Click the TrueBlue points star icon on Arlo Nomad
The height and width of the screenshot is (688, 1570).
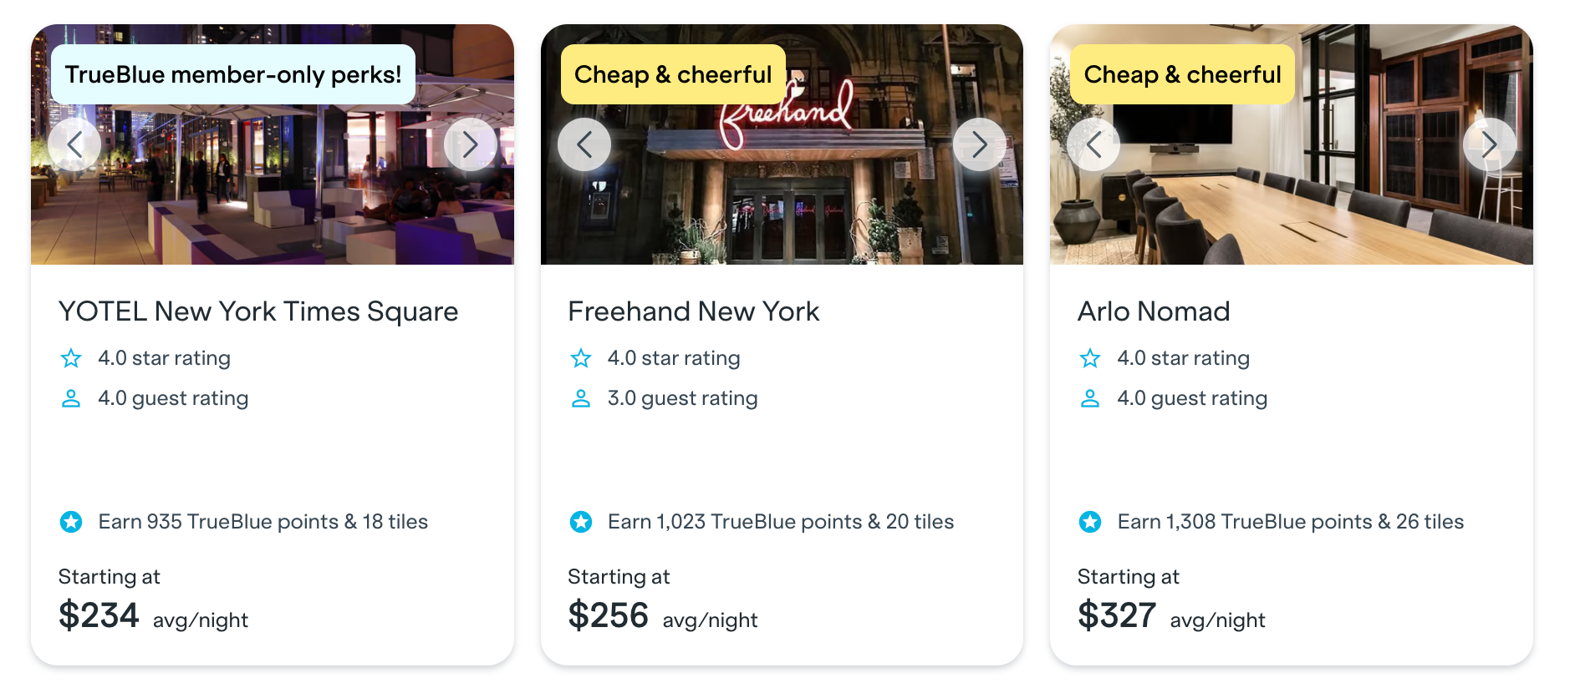[1091, 522]
